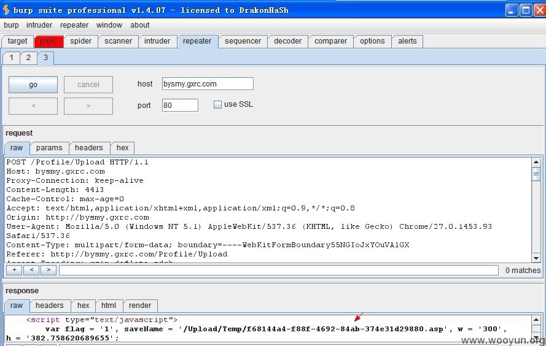Screen dimensions: 546x346
Task: Open the response render tab
Action: click(x=140, y=306)
